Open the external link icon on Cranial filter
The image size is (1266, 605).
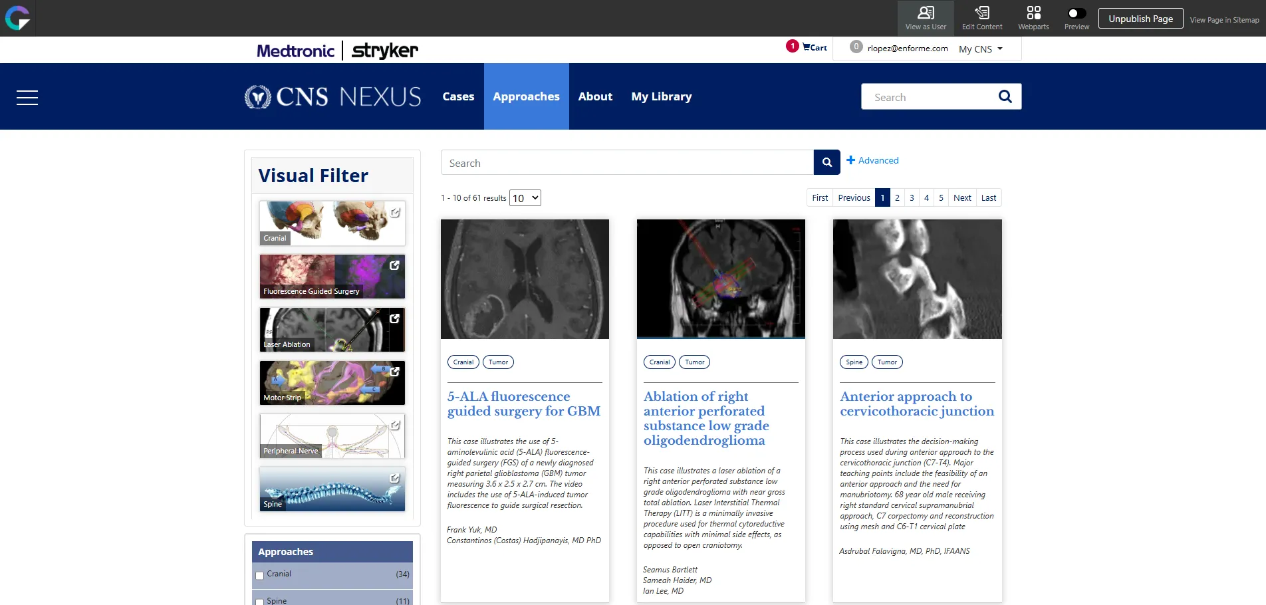tap(395, 213)
